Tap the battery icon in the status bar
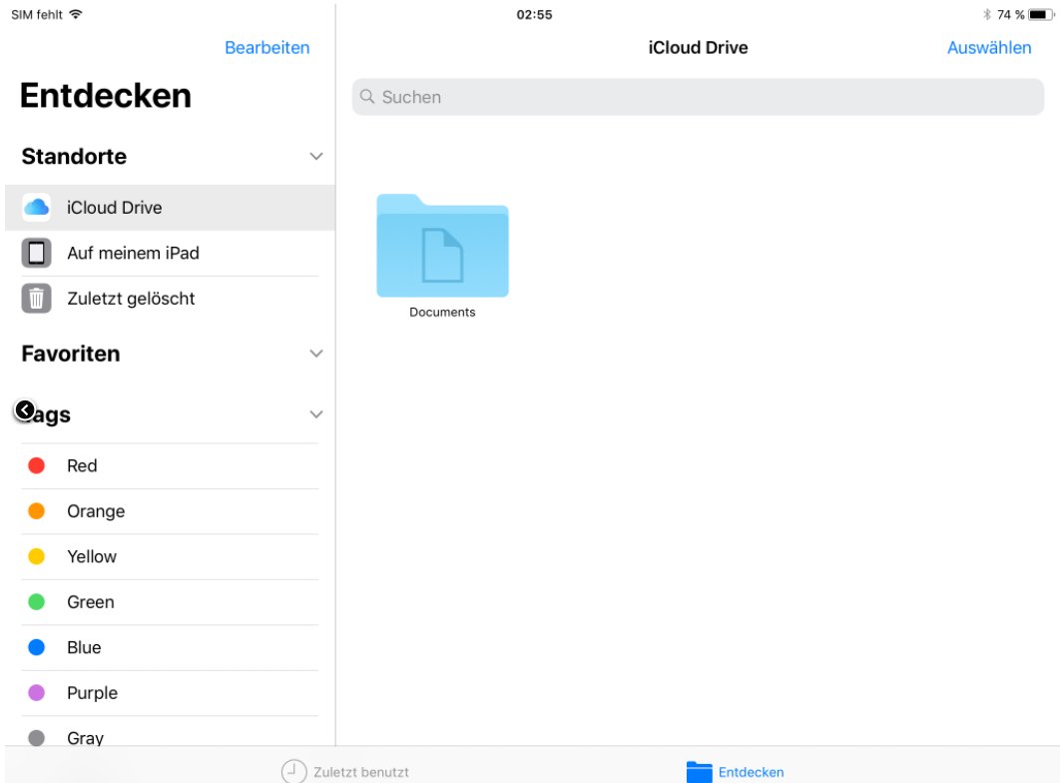 click(1041, 14)
